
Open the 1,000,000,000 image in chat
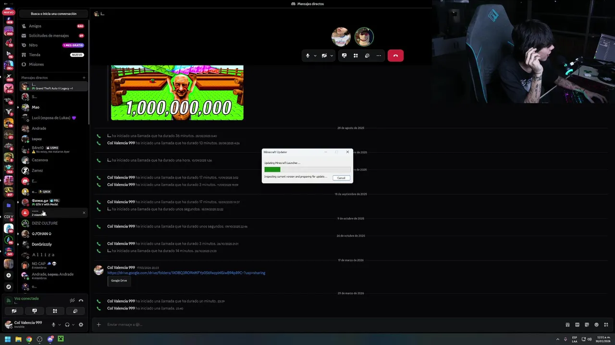click(177, 92)
